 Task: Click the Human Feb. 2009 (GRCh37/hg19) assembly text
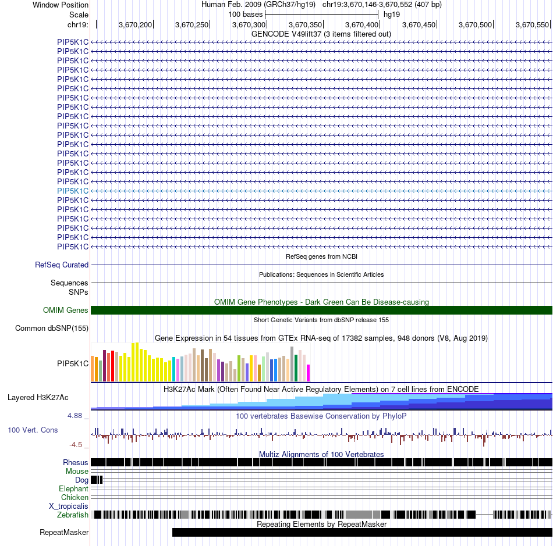258,5
